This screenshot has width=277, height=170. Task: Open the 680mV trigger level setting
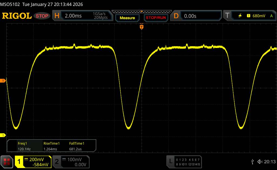(x=259, y=16)
